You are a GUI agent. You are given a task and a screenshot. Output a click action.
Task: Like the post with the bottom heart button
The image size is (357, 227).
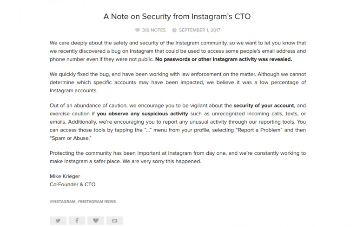click(x=95, y=221)
